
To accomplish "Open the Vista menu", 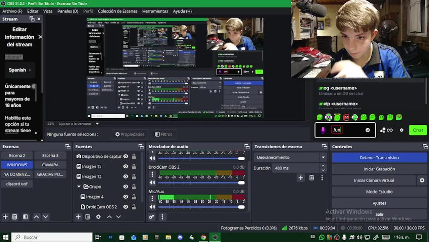I will pyautogui.click(x=48, y=11).
